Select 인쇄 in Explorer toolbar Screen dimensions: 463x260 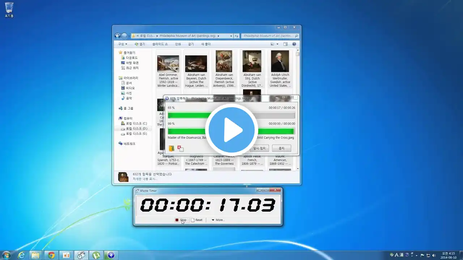[x=178, y=44]
